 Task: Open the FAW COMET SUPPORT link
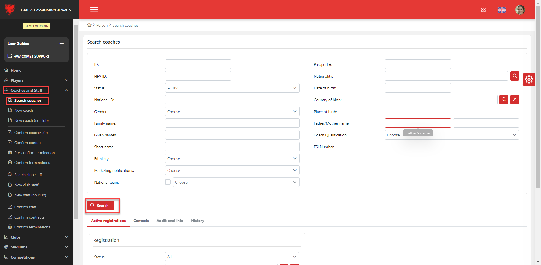pos(31,56)
